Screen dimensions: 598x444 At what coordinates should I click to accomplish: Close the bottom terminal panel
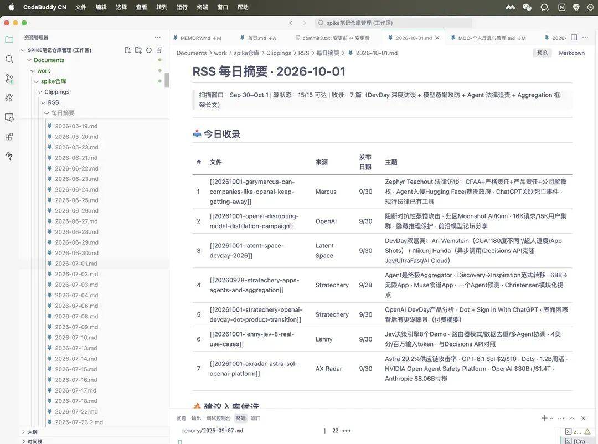tap(583, 418)
